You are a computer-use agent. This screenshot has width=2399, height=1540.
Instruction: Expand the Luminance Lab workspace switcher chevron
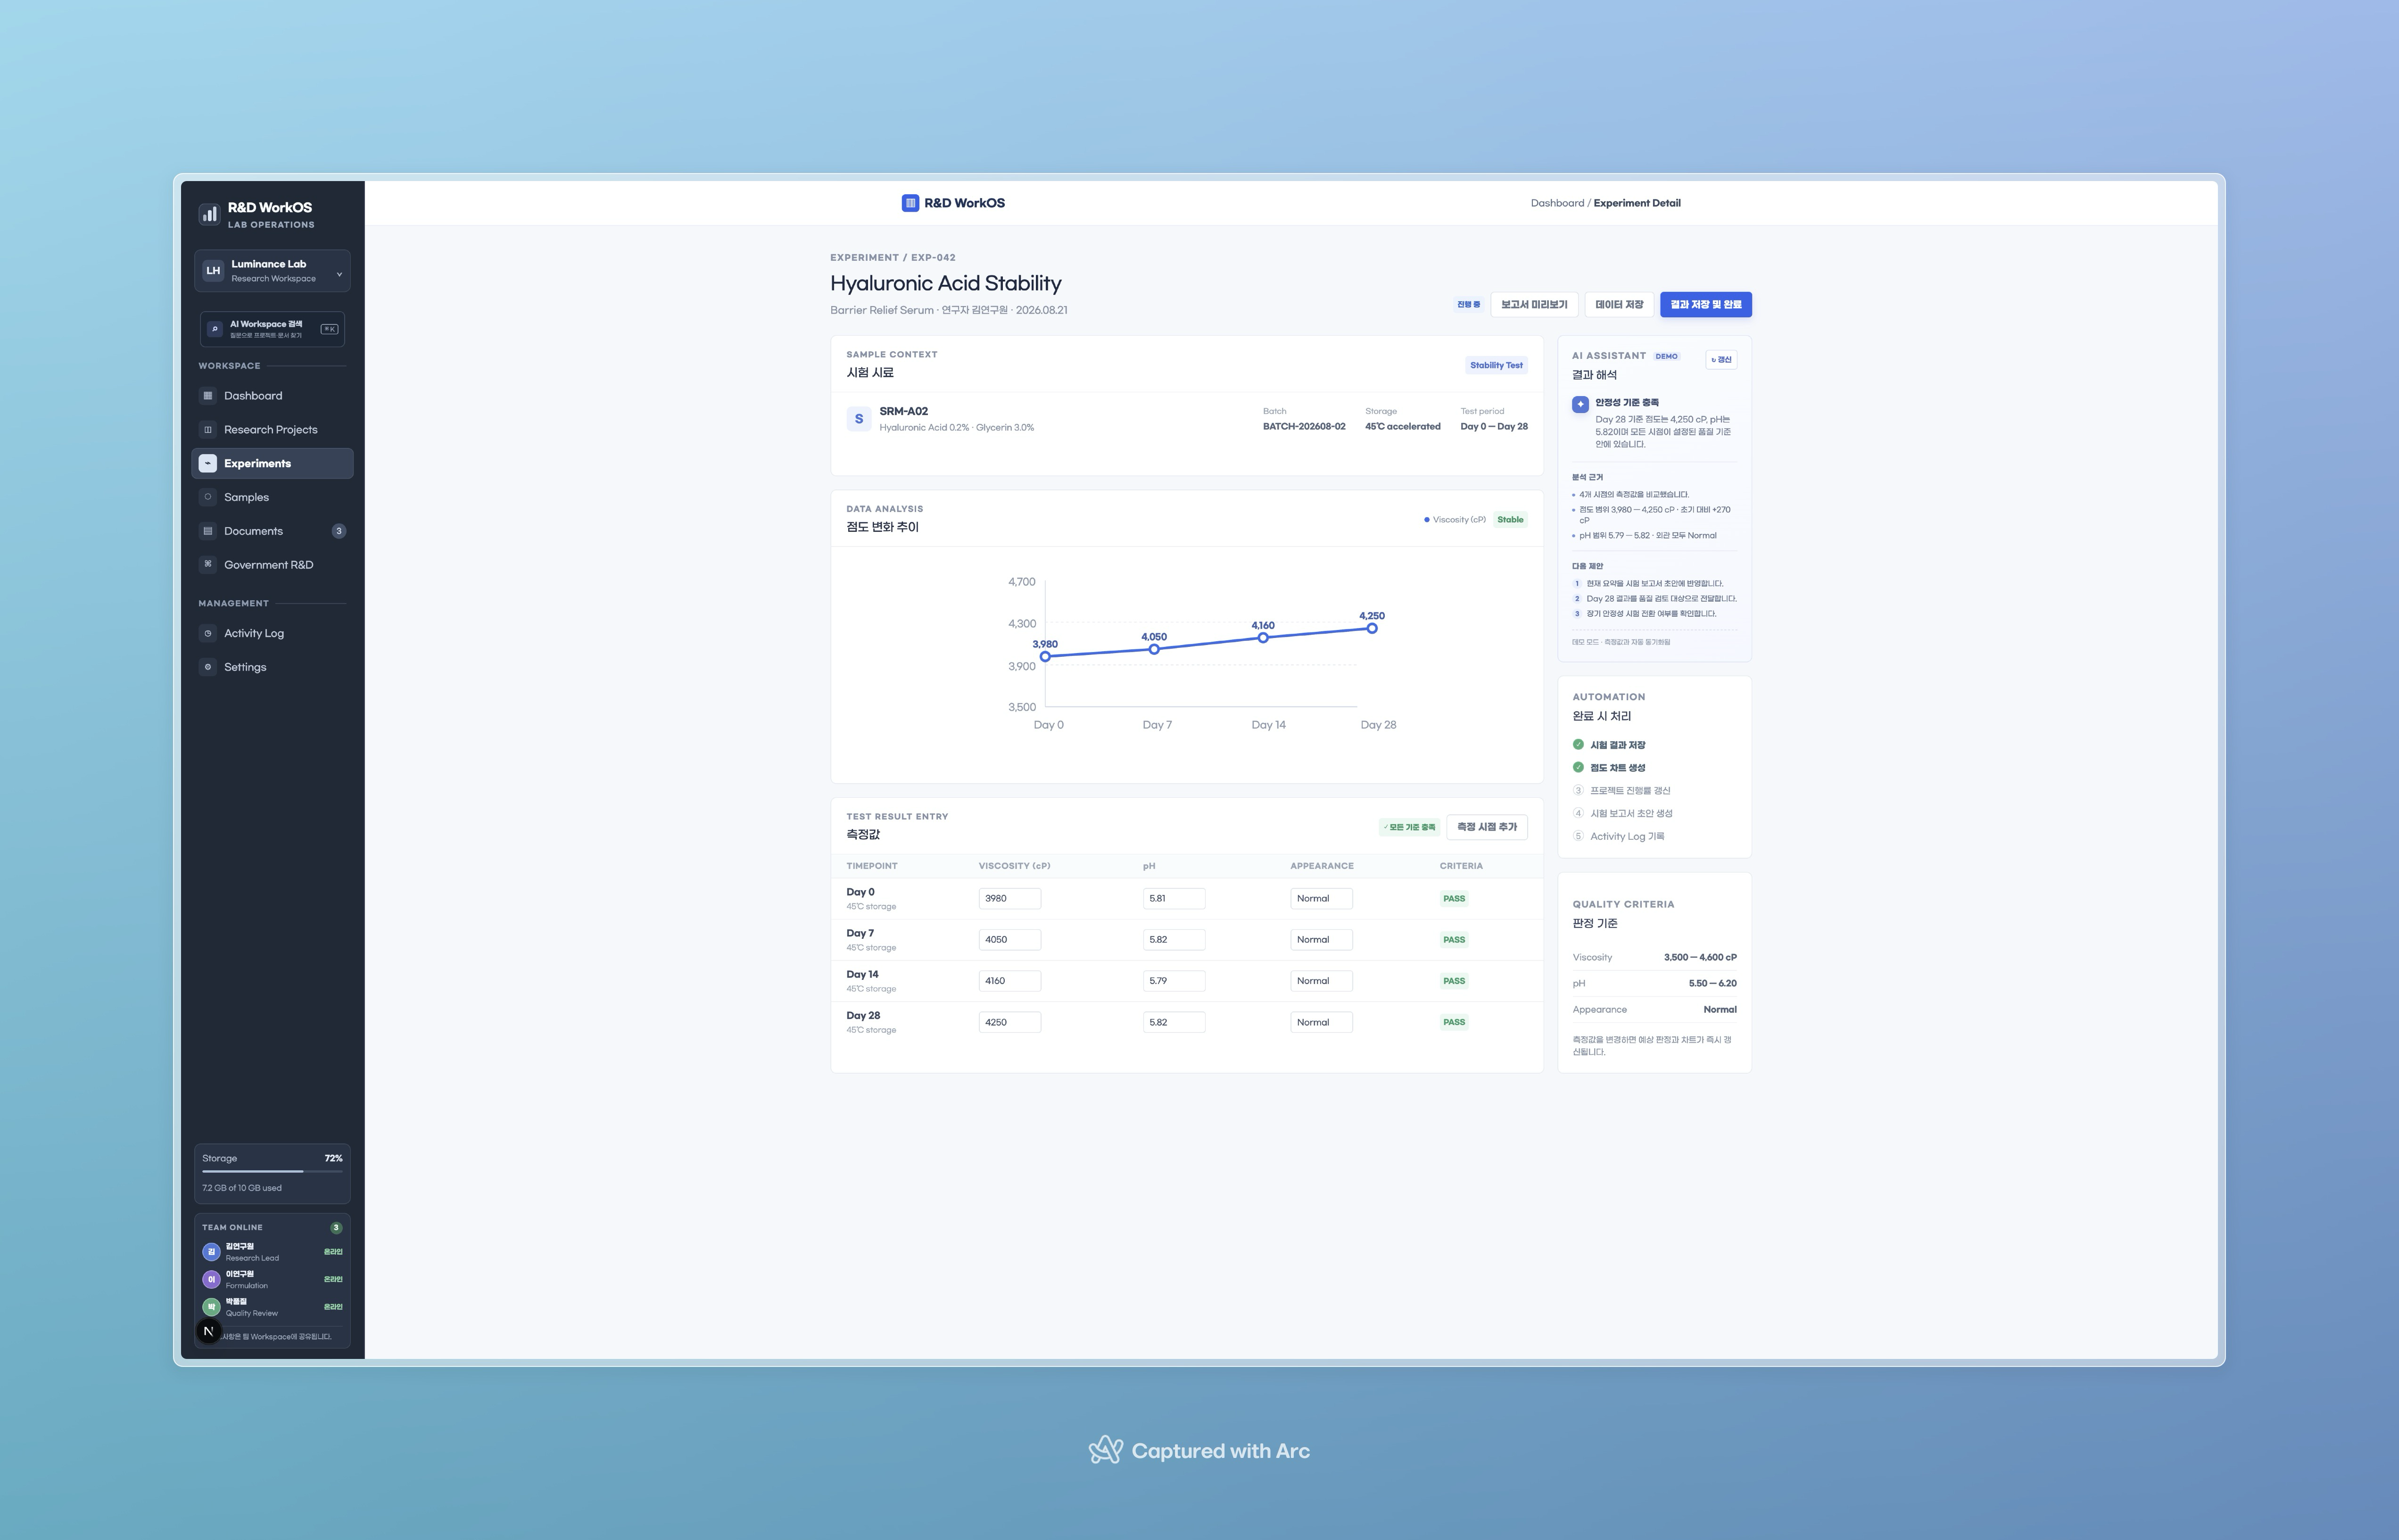339,274
